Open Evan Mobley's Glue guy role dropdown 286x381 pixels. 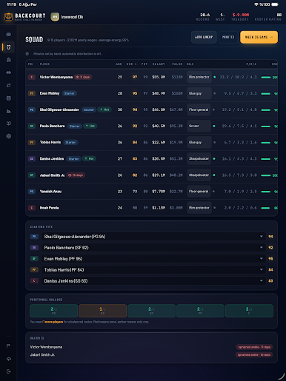[199, 93]
